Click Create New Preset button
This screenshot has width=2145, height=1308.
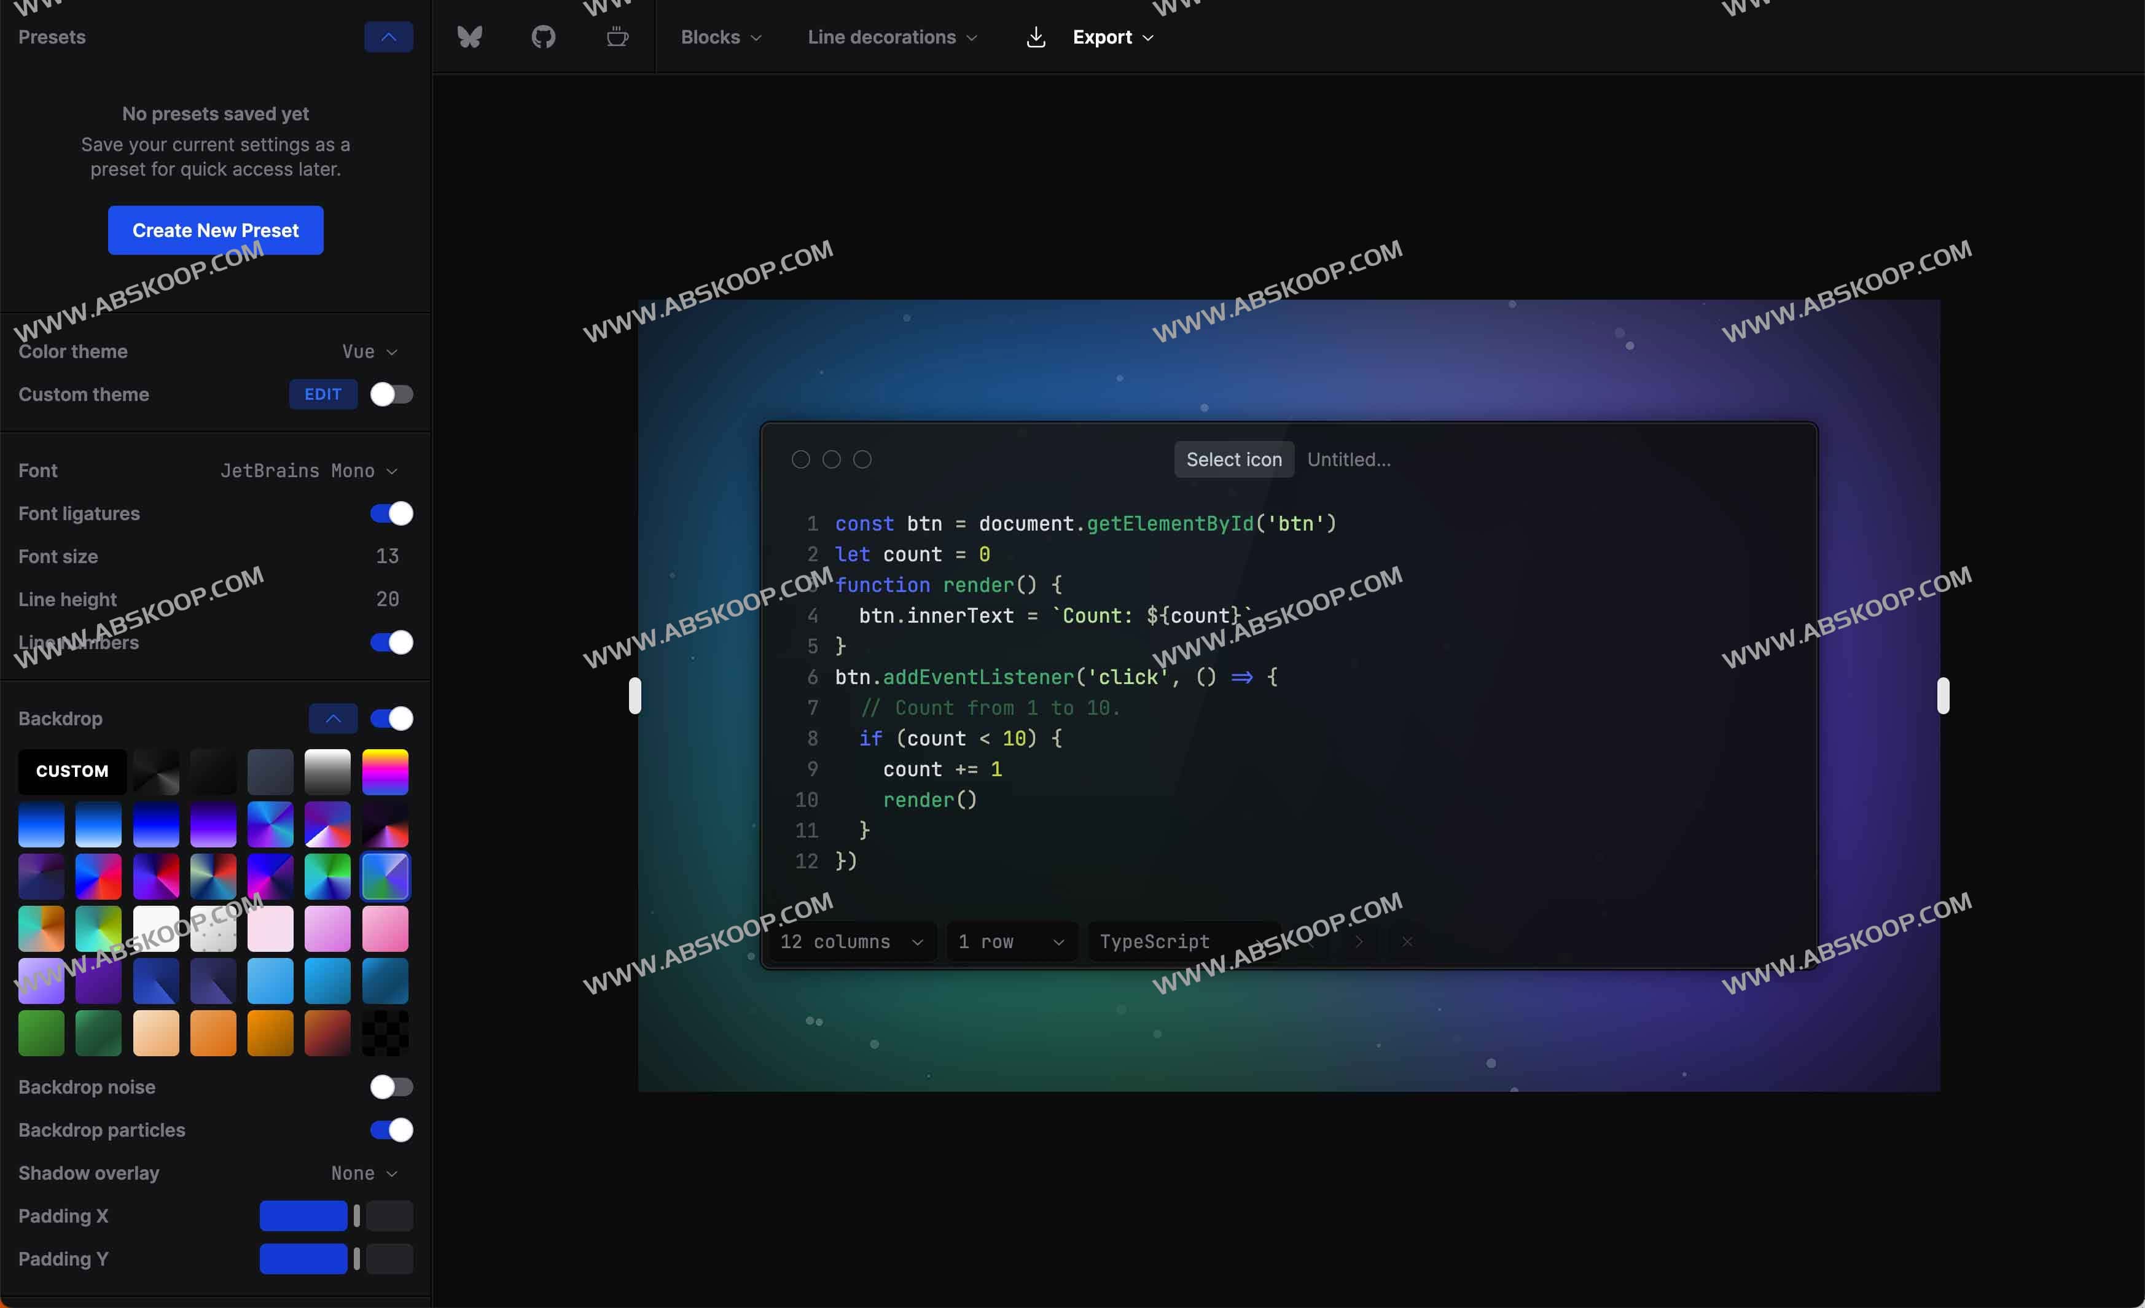point(215,231)
